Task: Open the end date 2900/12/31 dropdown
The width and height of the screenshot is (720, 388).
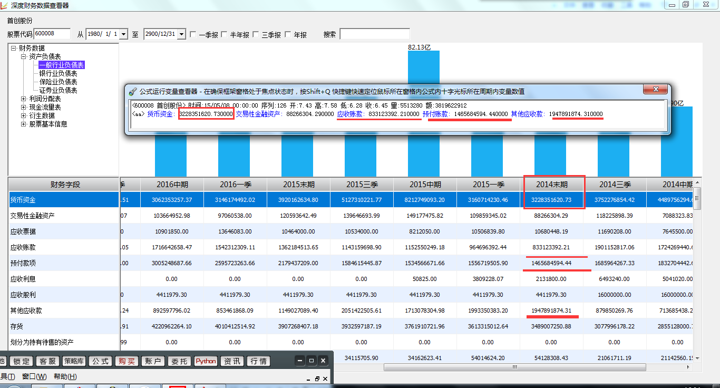Action: (182, 34)
